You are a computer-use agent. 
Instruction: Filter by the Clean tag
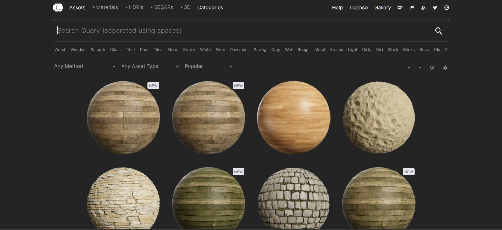click(x=115, y=50)
